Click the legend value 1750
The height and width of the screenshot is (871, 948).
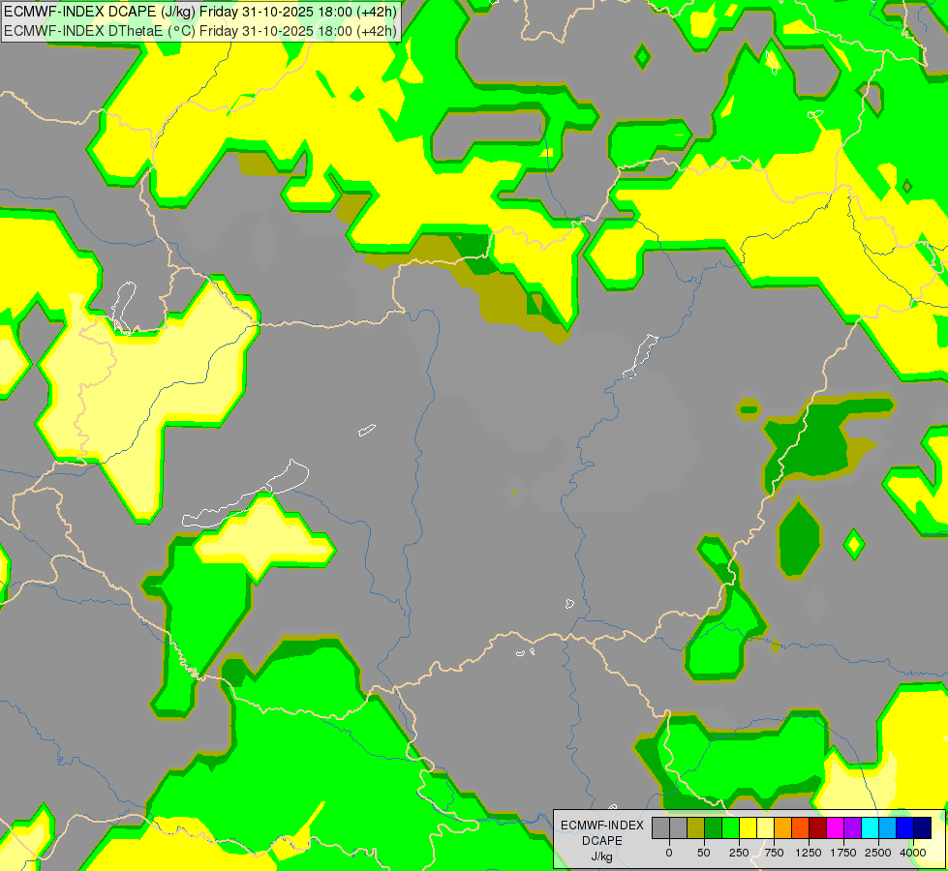843,853
